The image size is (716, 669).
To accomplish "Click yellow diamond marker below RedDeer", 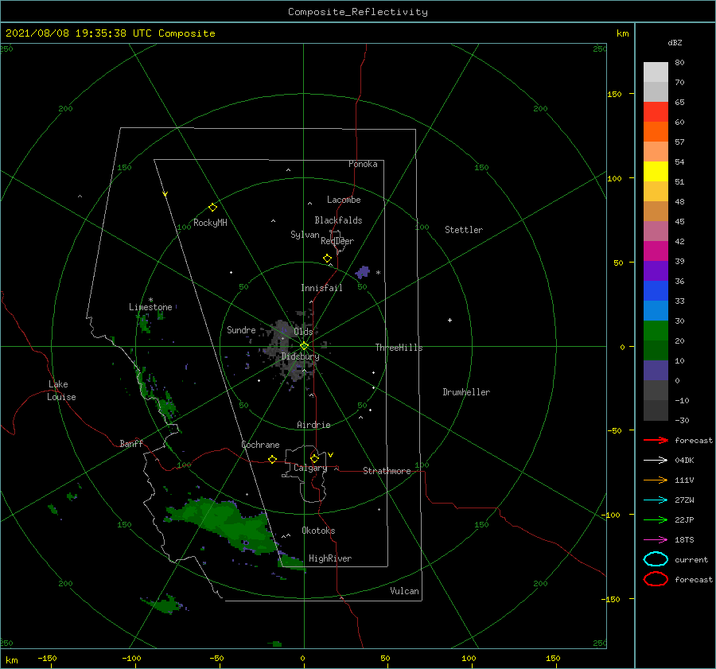I will [x=328, y=259].
